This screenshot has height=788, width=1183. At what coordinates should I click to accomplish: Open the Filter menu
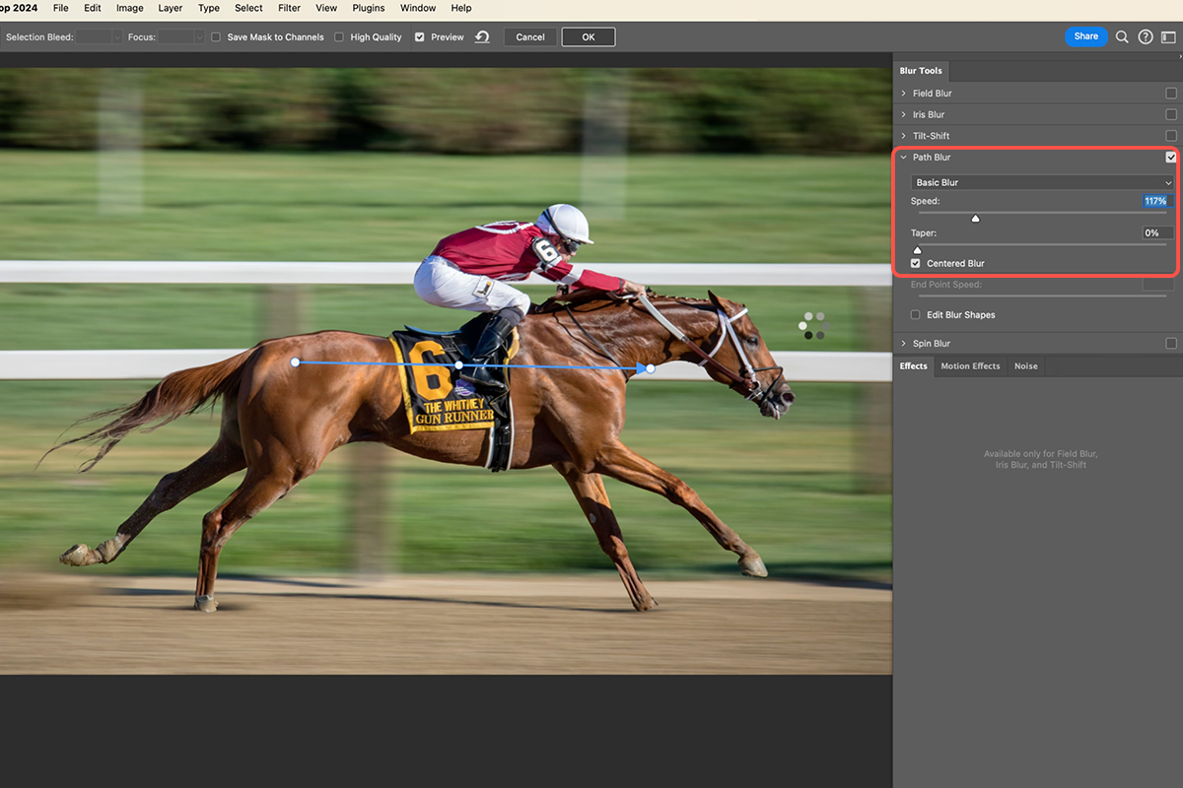289,8
